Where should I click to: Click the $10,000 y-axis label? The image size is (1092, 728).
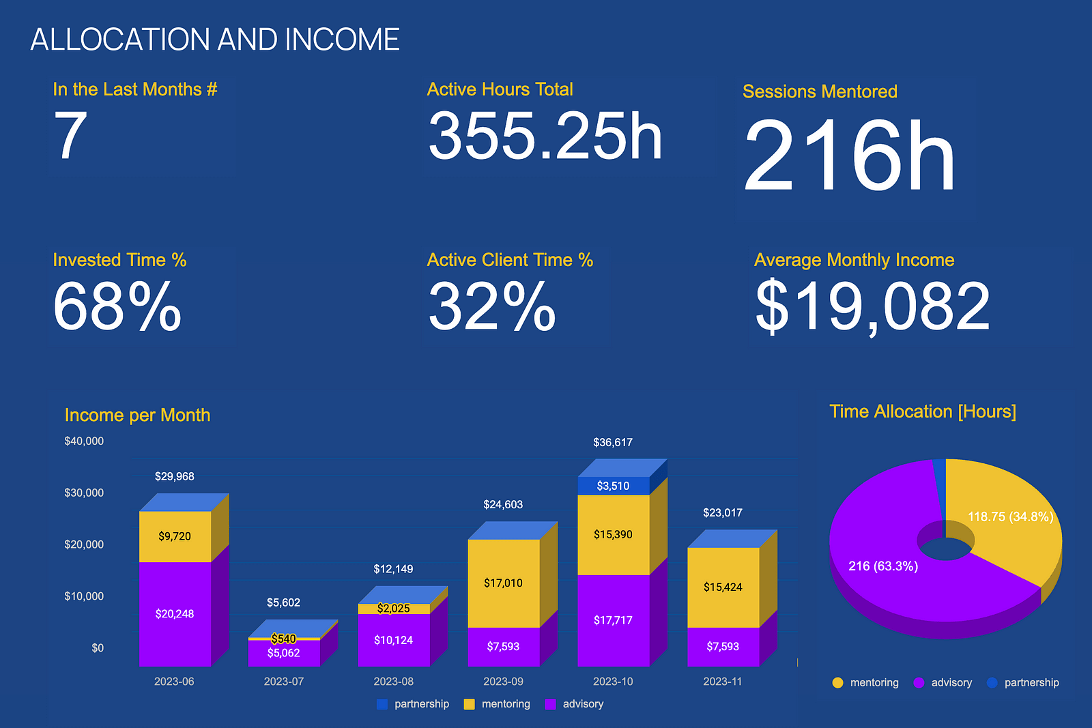pyautogui.click(x=84, y=596)
